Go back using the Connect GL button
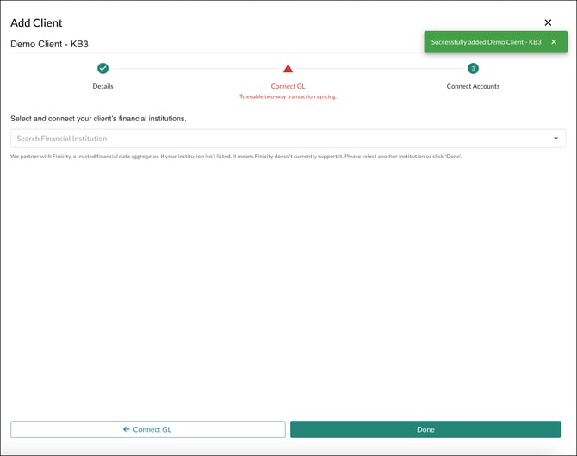 [148, 429]
